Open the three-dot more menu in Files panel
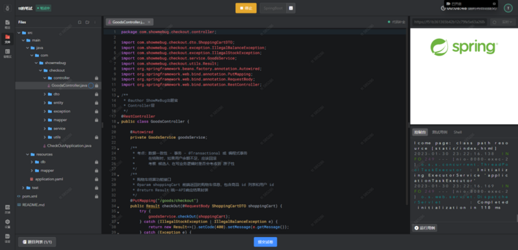The height and width of the screenshot is (250, 518). [95, 23]
